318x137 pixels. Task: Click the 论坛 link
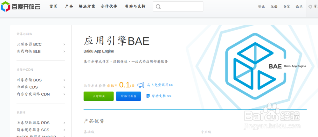(299, 6)
